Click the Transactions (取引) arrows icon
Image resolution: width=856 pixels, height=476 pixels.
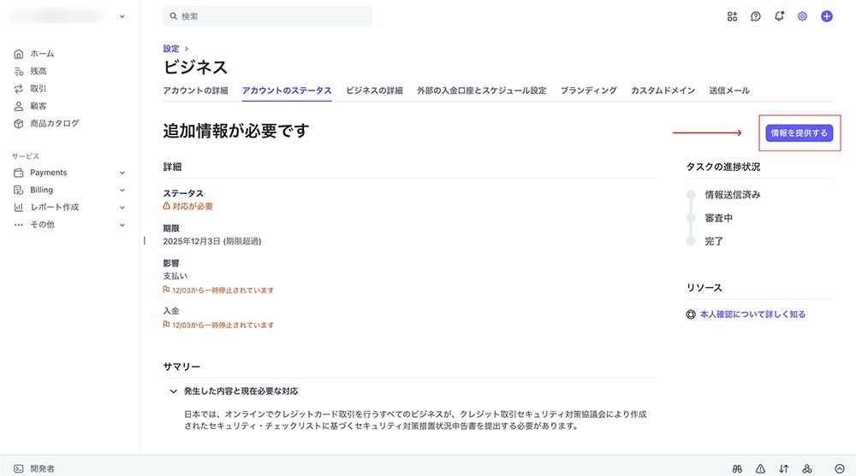pos(19,89)
